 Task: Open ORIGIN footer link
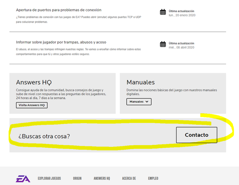pyautogui.click(x=77, y=178)
